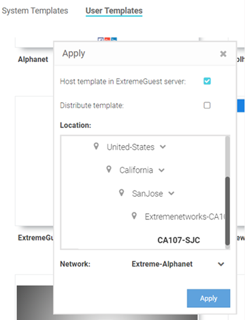This screenshot has width=245, height=320.
Task: Click the Extremenetworks-CA1 location pin icon
Action: click(134, 216)
